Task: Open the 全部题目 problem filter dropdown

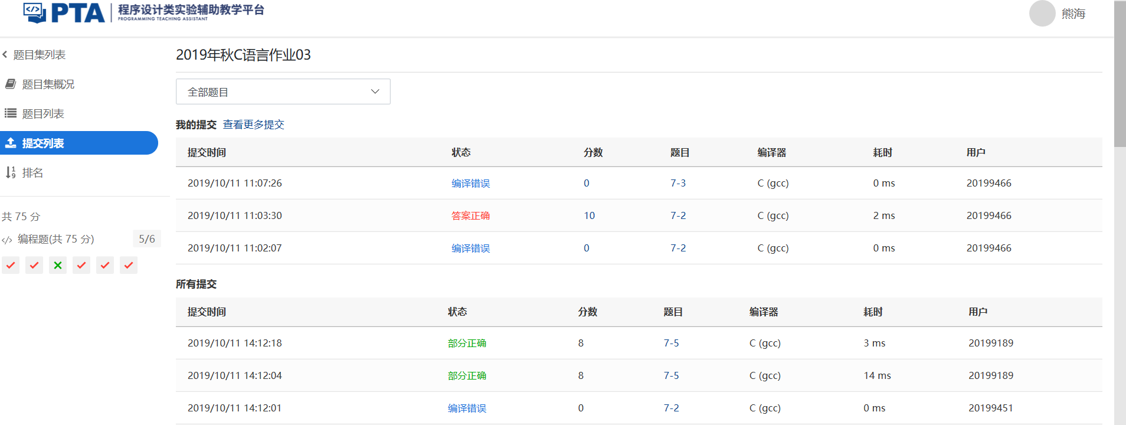Action: click(283, 91)
